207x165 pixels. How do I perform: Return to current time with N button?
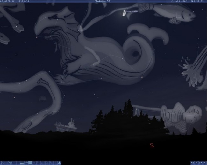tap(204, 163)
